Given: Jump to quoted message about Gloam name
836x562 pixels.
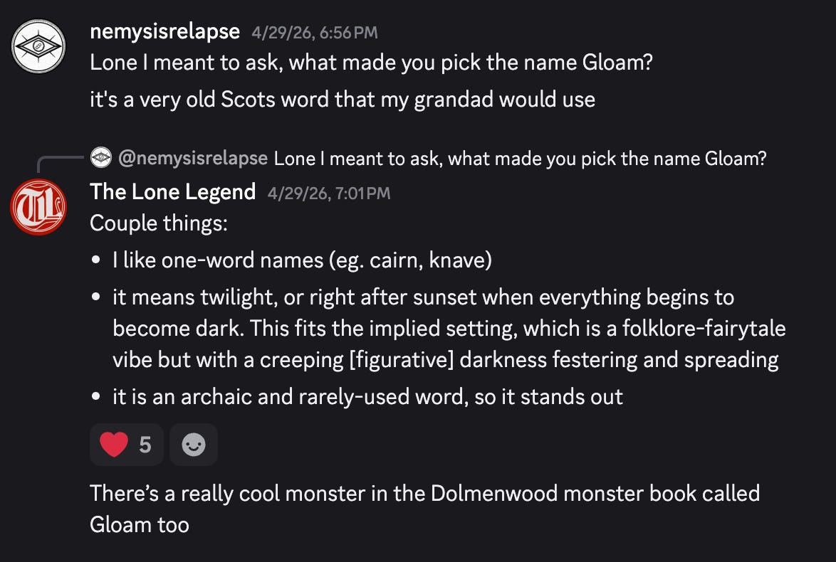Looking at the screenshot, I should 520,158.
